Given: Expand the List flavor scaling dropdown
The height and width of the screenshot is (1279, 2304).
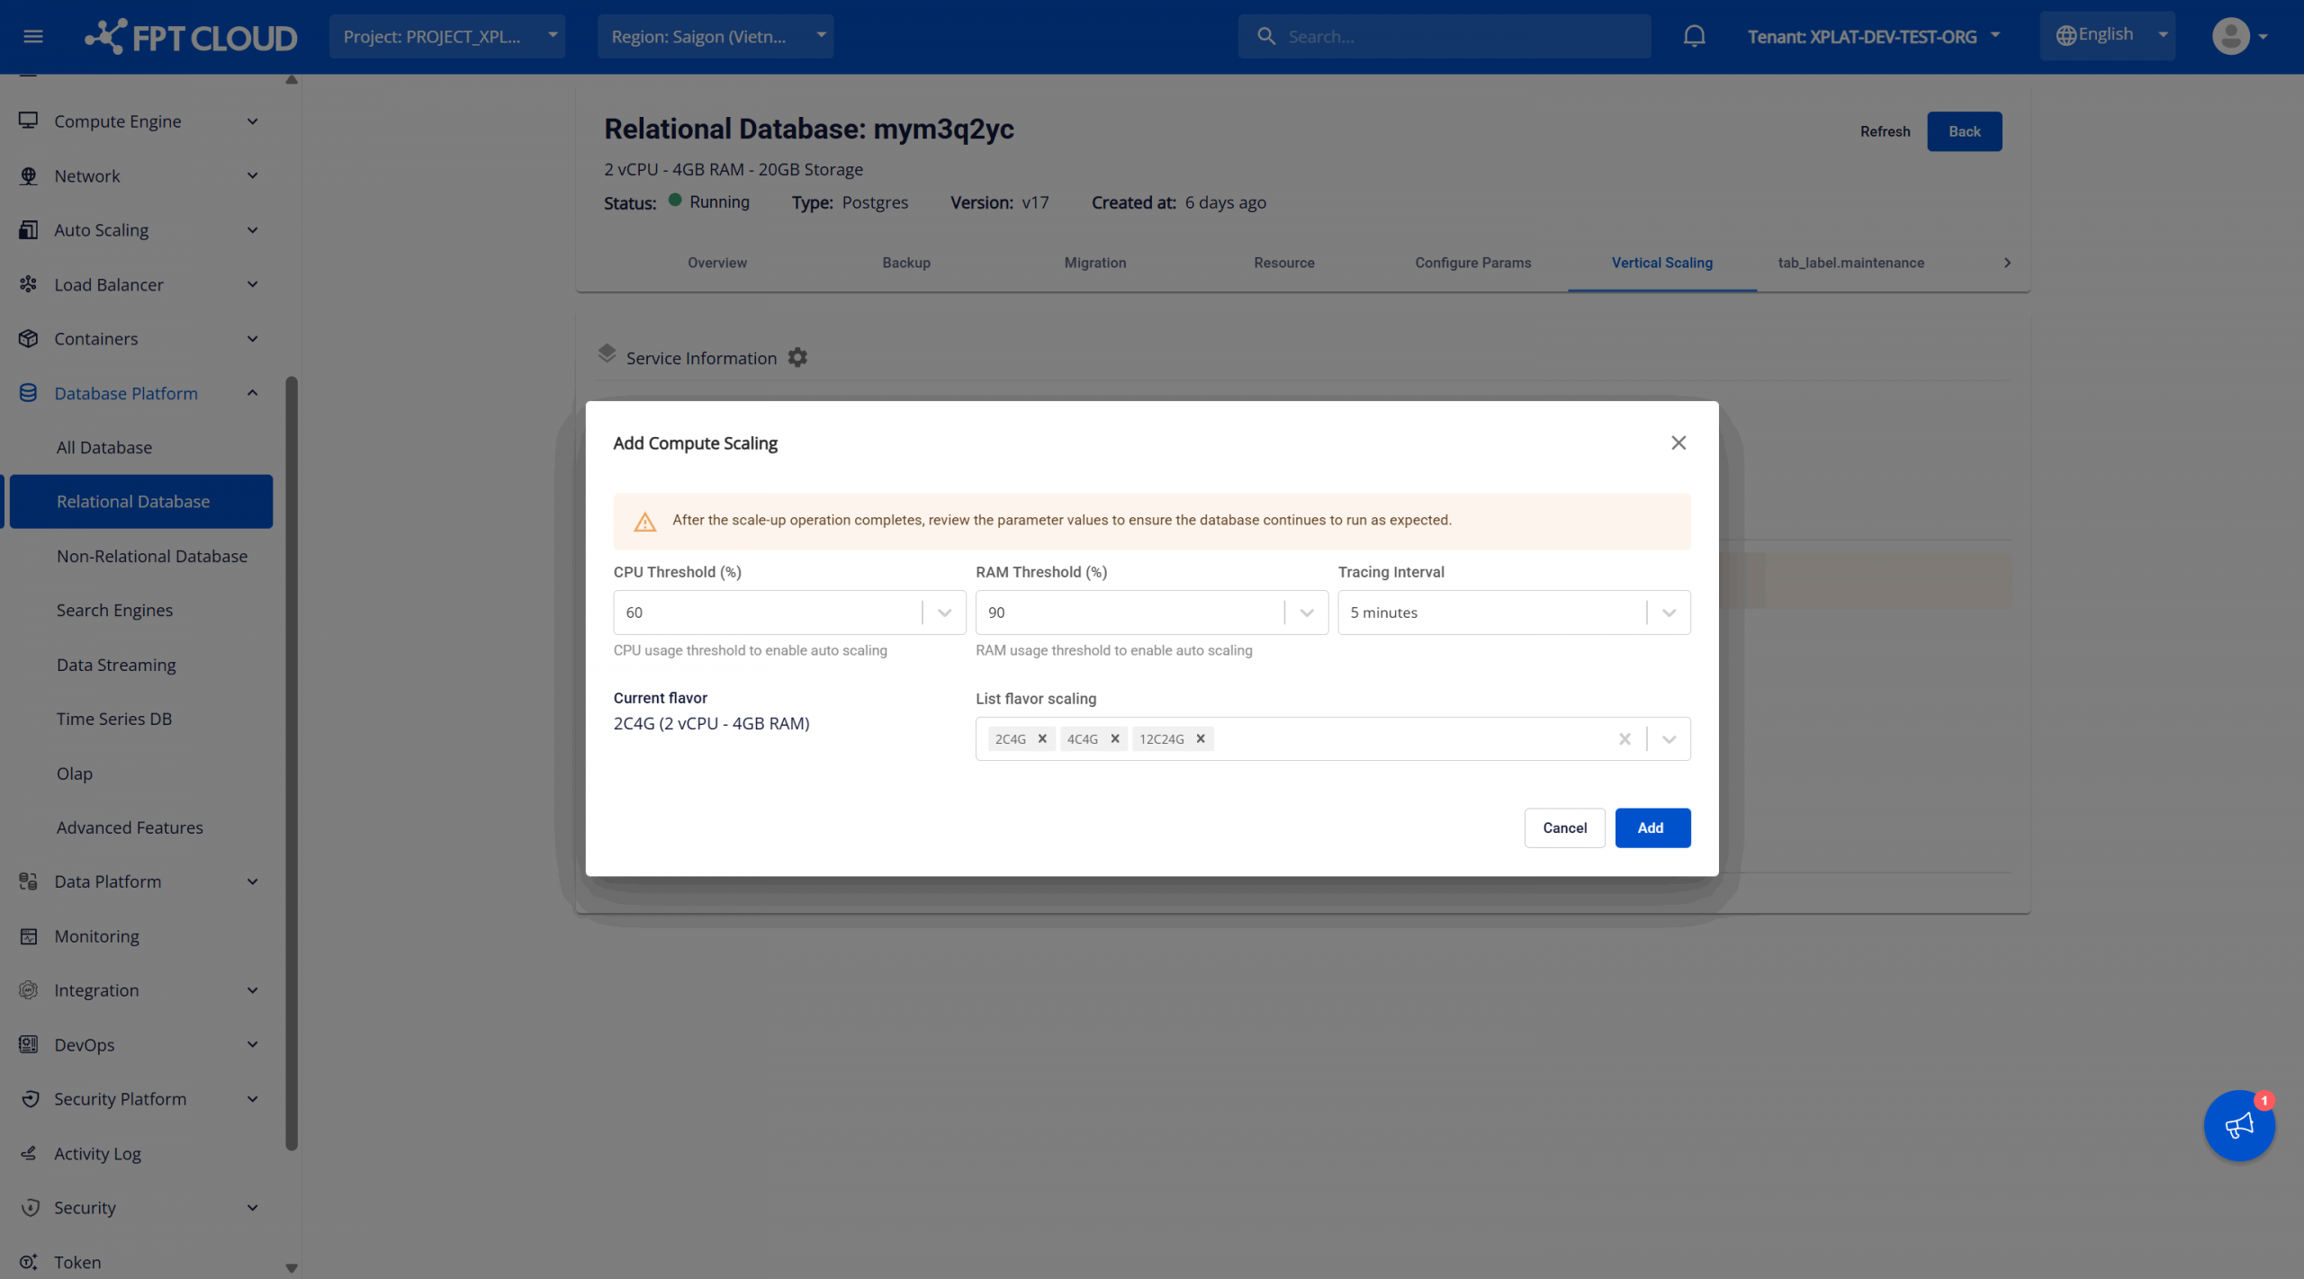Looking at the screenshot, I should pos(1669,738).
